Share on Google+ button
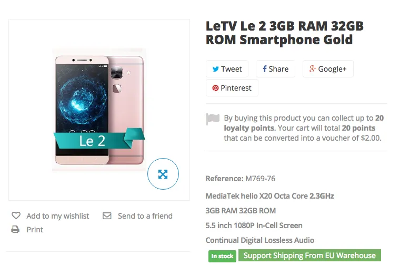 click(x=327, y=69)
